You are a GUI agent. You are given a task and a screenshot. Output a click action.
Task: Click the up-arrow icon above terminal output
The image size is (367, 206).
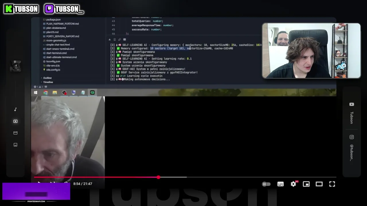tap(110, 39)
